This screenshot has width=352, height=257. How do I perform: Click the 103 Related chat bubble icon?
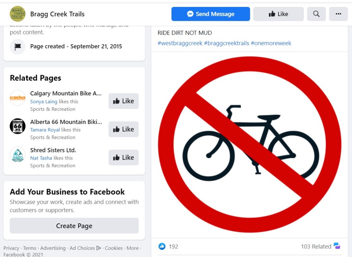coord(337,246)
